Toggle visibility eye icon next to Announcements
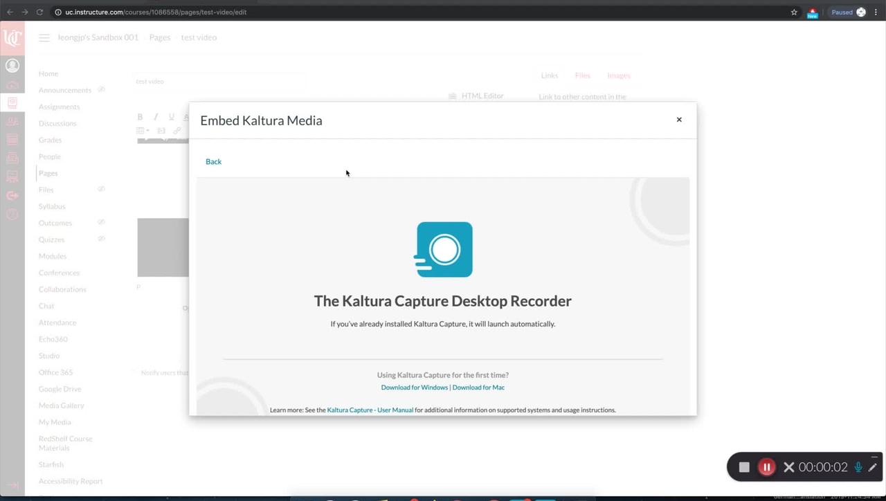Screen dimensions: 886x501 pos(101,90)
